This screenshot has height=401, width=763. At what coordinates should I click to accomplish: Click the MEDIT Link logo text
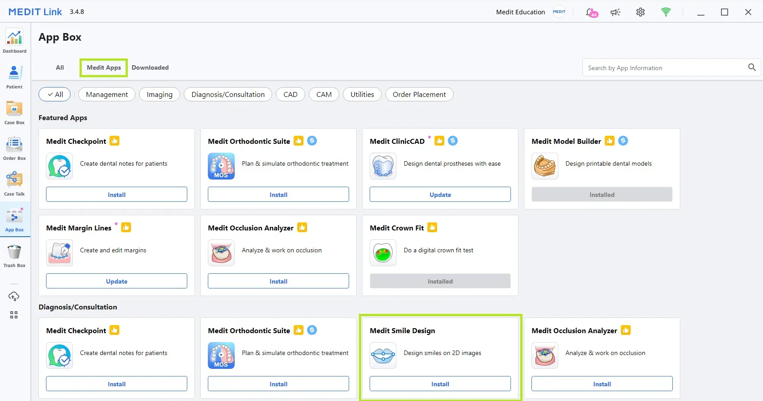[35, 12]
